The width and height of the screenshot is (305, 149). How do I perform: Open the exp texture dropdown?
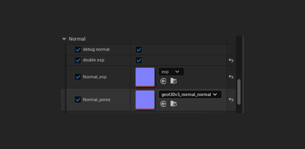click(x=171, y=72)
